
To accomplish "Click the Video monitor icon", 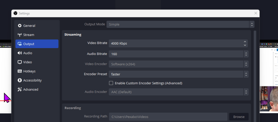I will pos(20,62).
